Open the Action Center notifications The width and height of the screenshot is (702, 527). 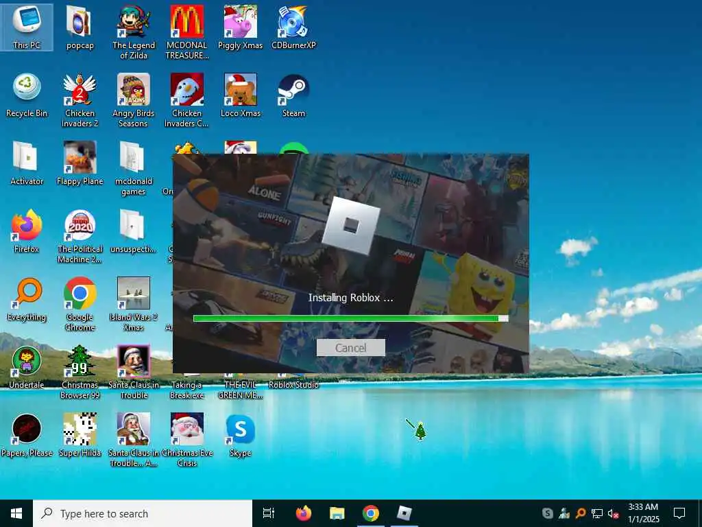coord(679,513)
